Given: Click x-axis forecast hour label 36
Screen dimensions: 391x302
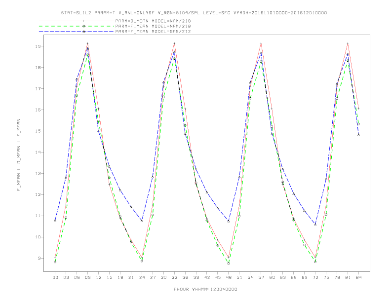Looking at the screenshot, I should [185, 277].
